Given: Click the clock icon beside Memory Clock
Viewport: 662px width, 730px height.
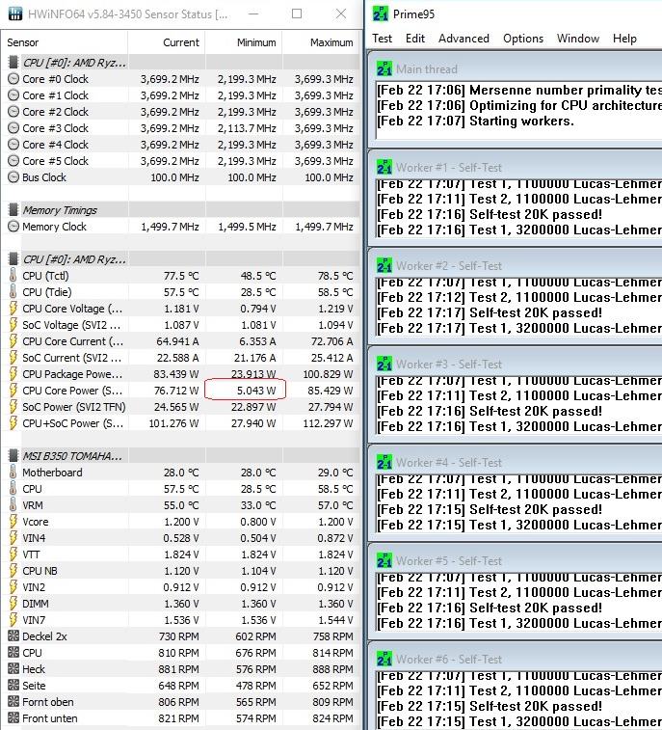Looking at the screenshot, I should [x=13, y=227].
